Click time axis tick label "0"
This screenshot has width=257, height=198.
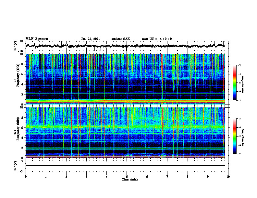point(26,177)
